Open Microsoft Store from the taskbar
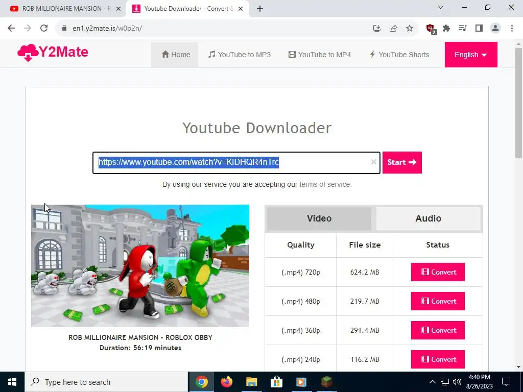This screenshot has height=392, width=523. click(276, 382)
